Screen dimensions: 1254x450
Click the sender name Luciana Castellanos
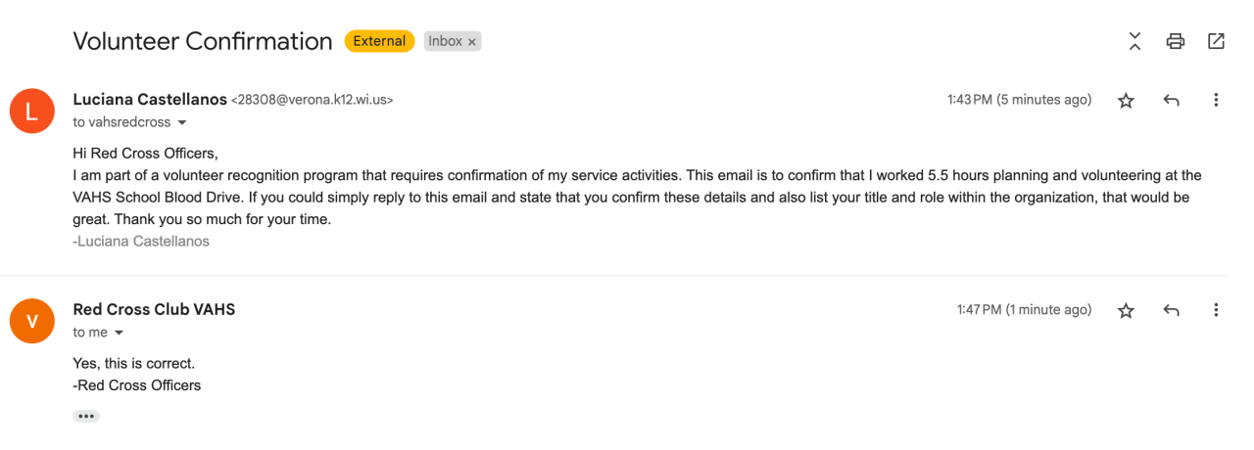(149, 99)
